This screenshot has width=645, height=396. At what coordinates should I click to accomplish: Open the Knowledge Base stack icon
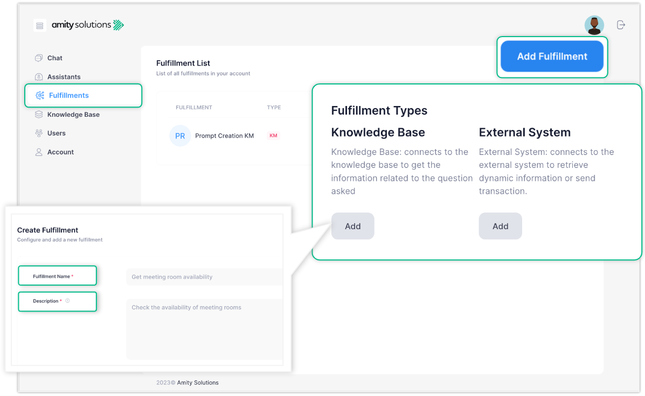pos(38,115)
